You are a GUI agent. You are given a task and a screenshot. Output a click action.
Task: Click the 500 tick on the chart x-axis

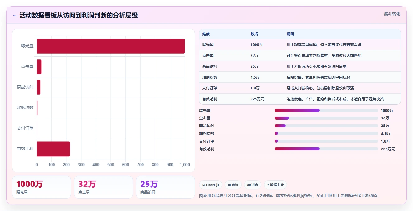click(x=111, y=165)
